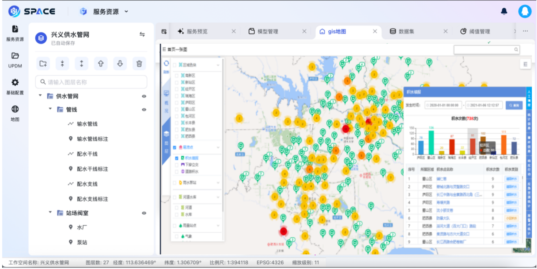This screenshot has height=269, width=537.
Task: Open the notification bell
Action: [505, 11]
